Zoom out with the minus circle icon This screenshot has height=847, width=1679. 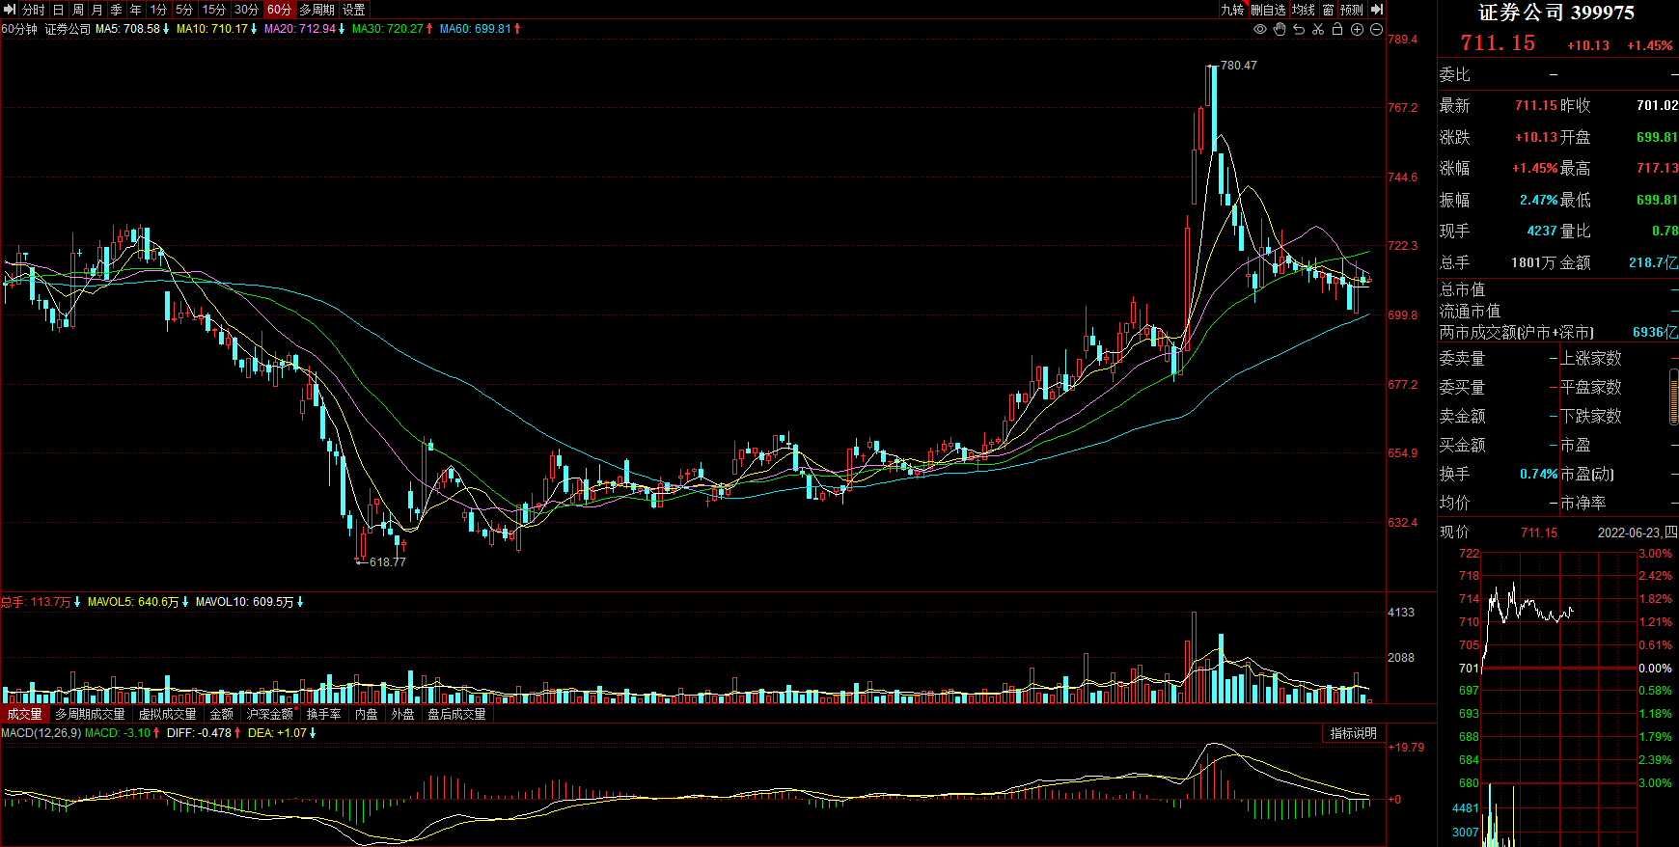(x=1376, y=29)
